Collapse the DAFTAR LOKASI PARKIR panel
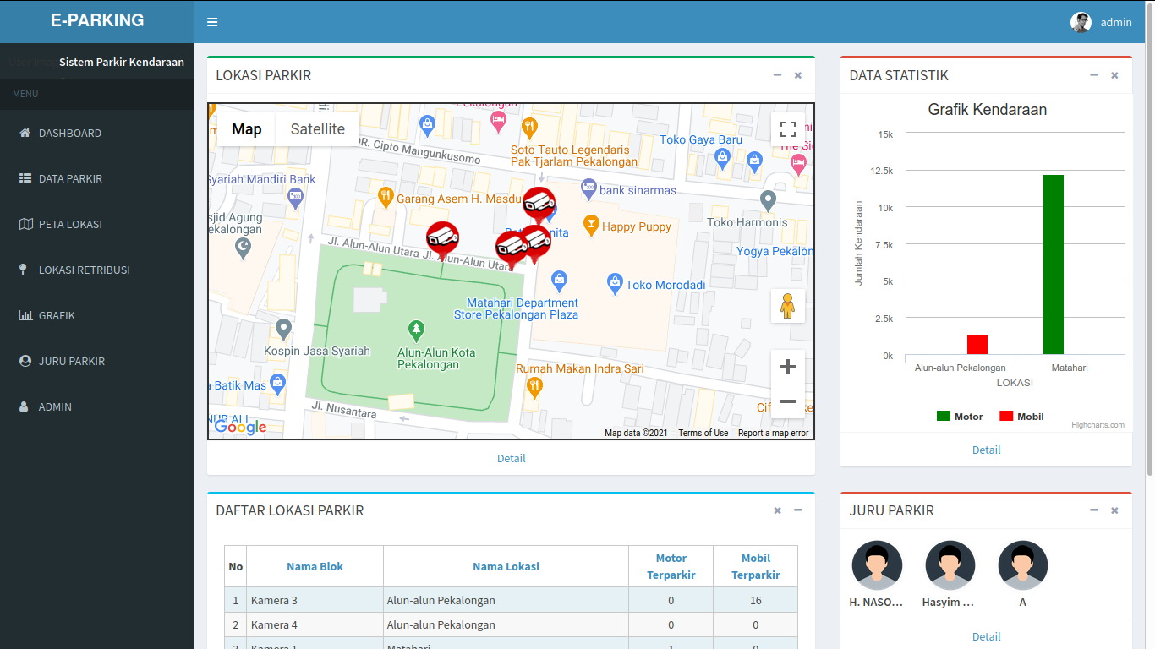1155x649 pixels. coord(798,510)
